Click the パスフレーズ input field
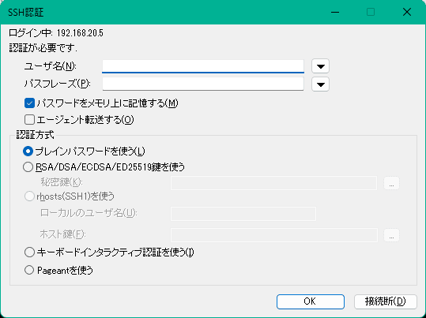 pyautogui.click(x=203, y=84)
